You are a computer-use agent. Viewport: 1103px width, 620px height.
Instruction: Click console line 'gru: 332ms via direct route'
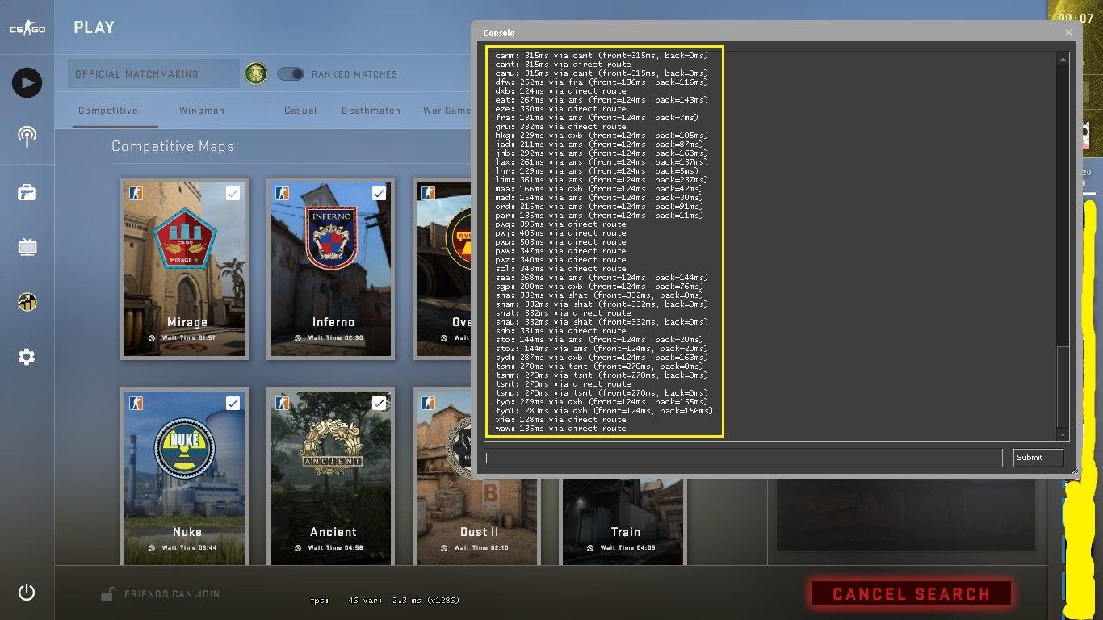560,126
